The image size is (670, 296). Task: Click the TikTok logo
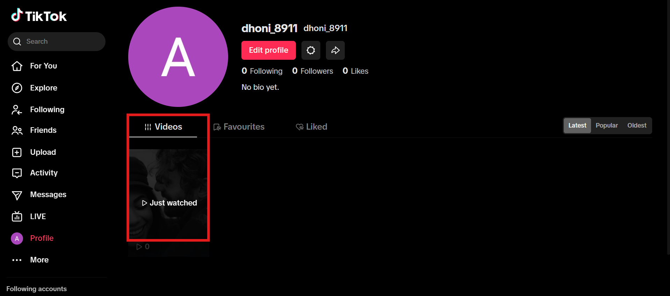[x=39, y=16]
